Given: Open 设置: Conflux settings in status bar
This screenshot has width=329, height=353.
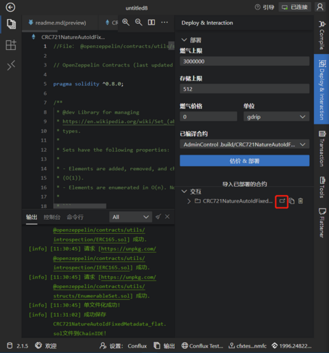Looking at the screenshot, I should point(123,346).
